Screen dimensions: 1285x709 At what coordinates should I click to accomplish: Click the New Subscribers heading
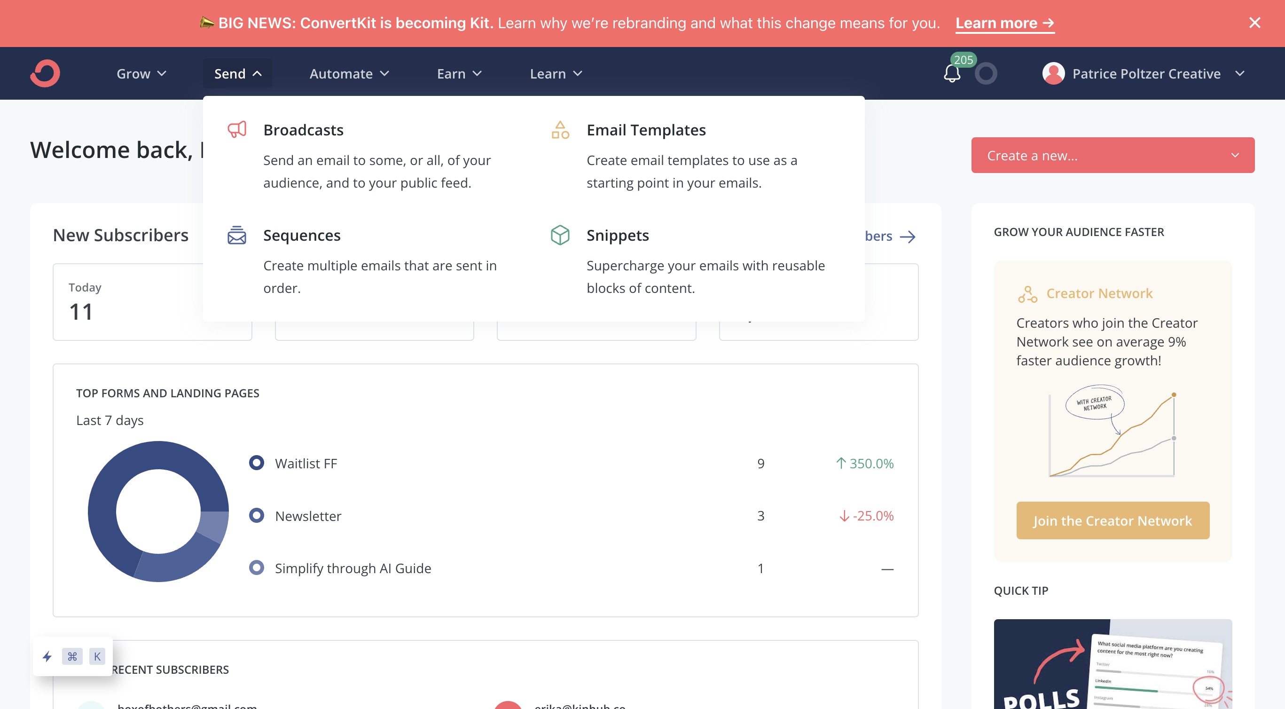tap(121, 235)
